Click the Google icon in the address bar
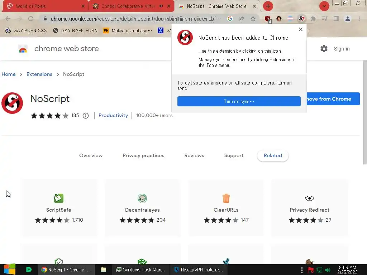Viewport: 367px width, 275px height. coord(230,19)
